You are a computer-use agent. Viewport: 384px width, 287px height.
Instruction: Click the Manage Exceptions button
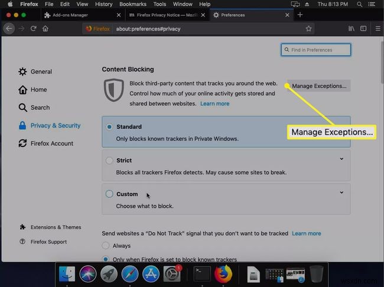tap(319, 86)
